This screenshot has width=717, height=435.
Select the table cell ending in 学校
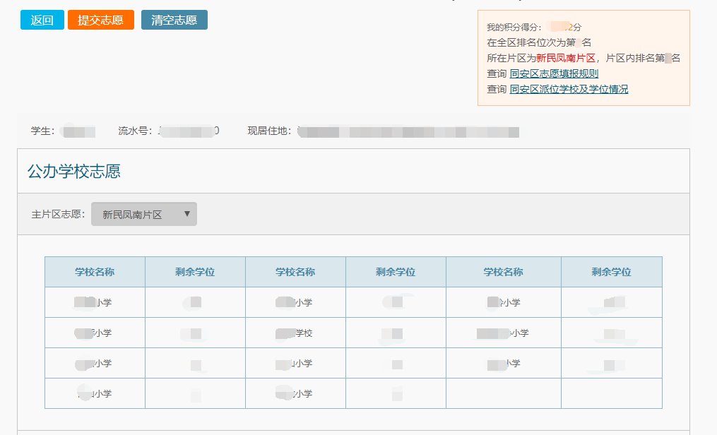295,333
